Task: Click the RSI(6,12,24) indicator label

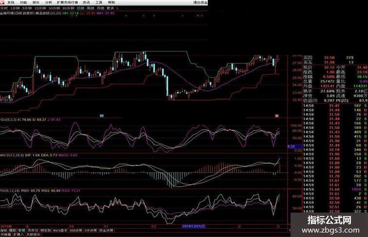Action: pos(10,191)
